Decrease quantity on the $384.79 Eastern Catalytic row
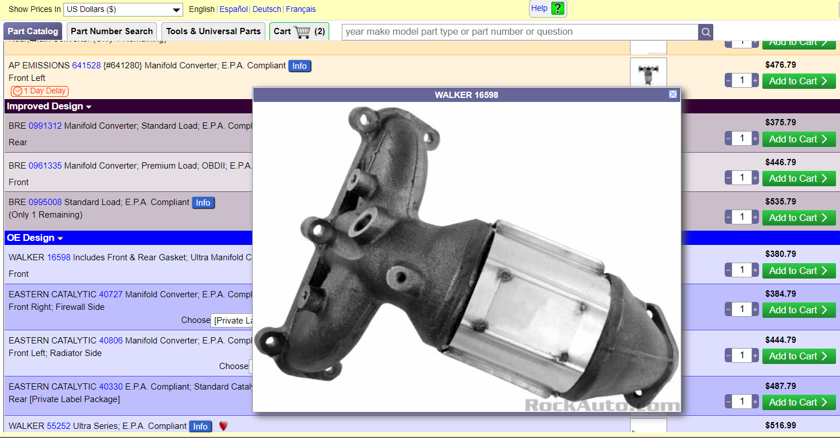The image size is (840, 438). (728, 309)
